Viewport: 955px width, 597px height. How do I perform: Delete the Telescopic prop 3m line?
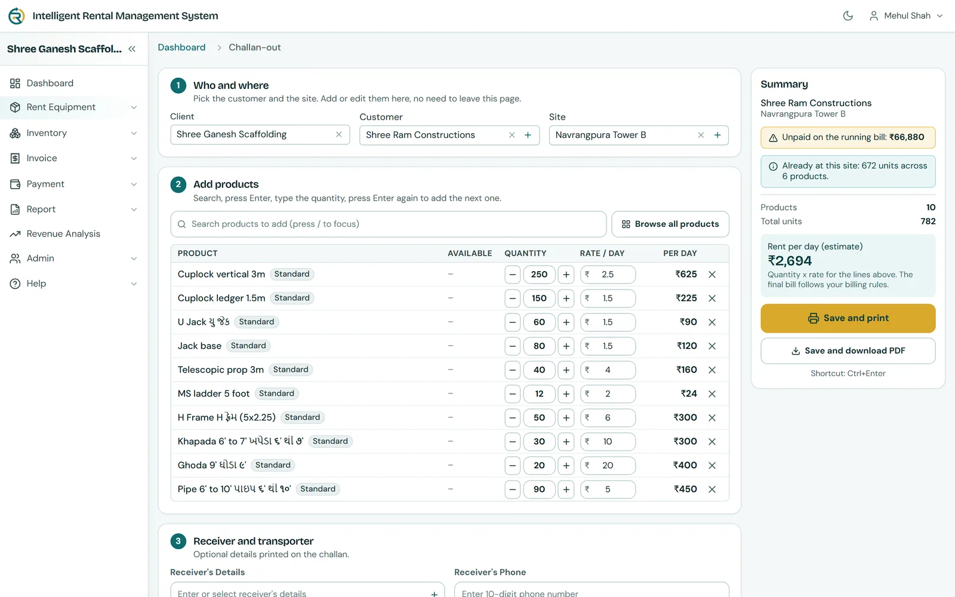point(712,370)
